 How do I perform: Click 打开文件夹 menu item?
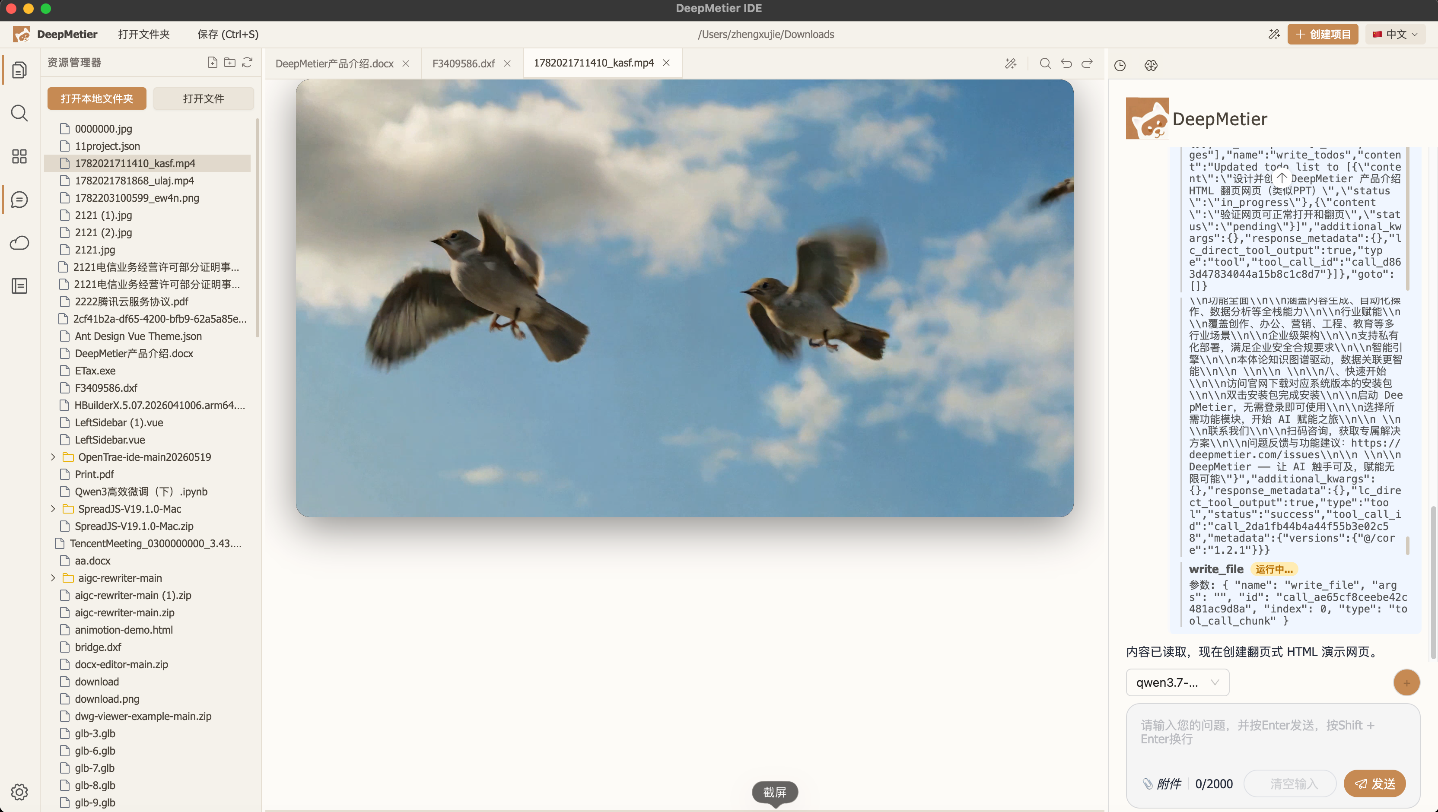[143, 35]
